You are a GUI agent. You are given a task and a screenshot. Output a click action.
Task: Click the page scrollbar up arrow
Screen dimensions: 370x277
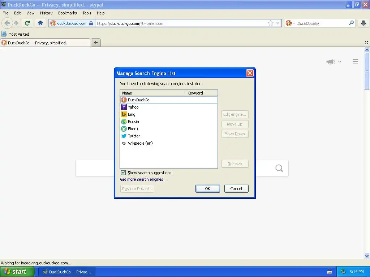367,50
